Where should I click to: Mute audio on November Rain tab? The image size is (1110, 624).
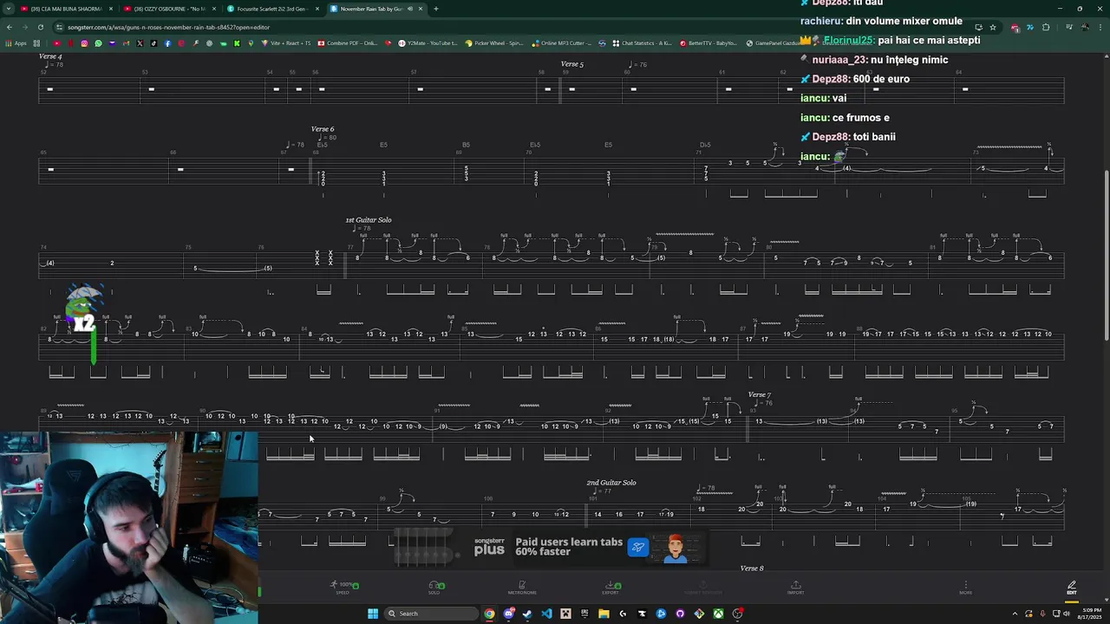(410, 9)
